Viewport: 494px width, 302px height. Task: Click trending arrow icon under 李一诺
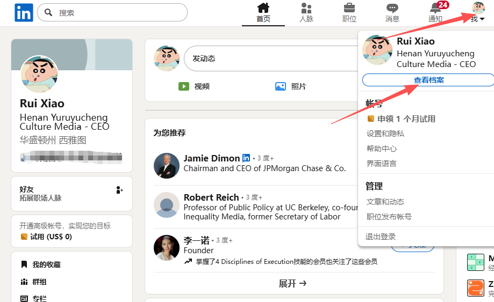pos(188,261)
